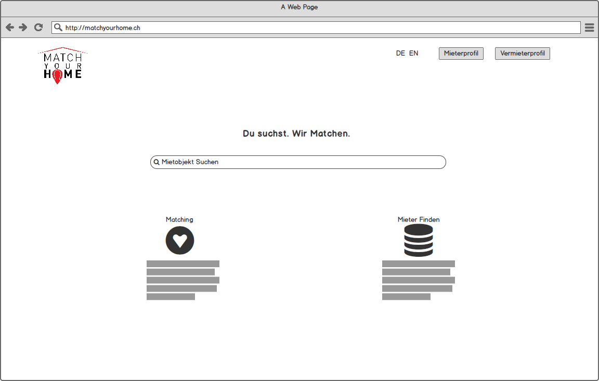Open the browser hamburger menu
The height and width of the screenshot is (381, 599).
pyautogui.click(x=589, y=27)
